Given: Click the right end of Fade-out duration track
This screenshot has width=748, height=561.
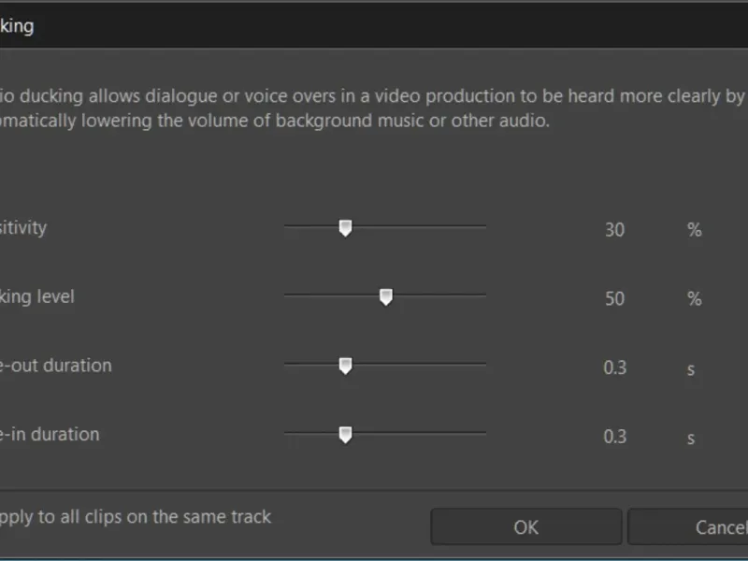Looking at the screenshot, I should click(x=482, y=364).
